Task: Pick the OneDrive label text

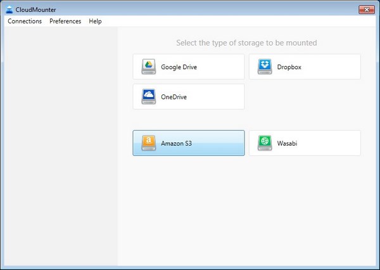Action: tap(174, 97)
